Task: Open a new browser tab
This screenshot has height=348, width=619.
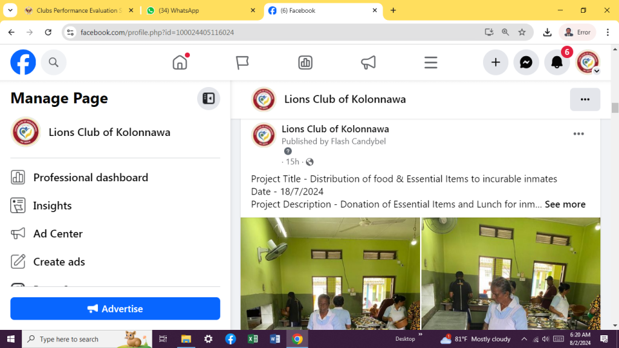Action: click(393, 11)
